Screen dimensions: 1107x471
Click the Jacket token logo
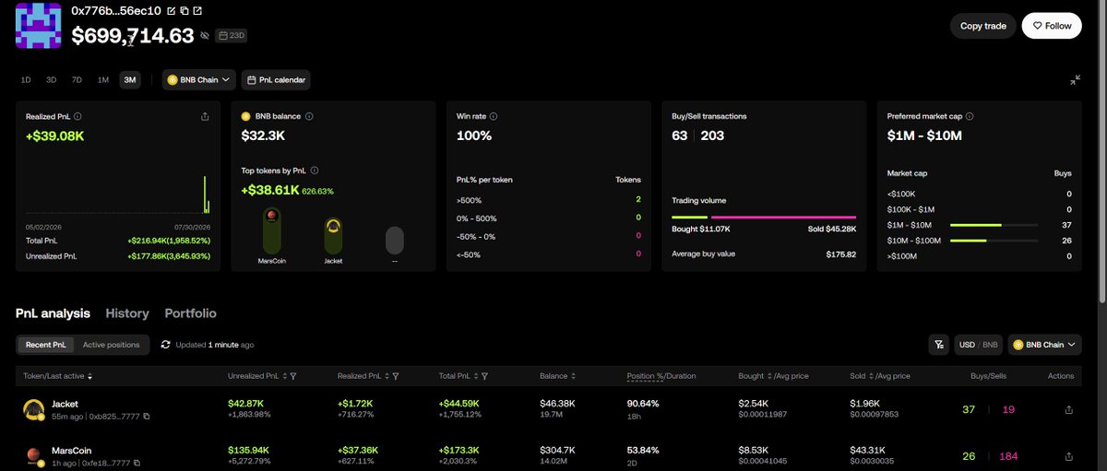[x=34, y=410]
